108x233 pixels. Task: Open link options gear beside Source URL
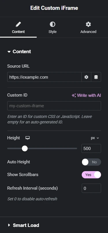tap(86, 77)
